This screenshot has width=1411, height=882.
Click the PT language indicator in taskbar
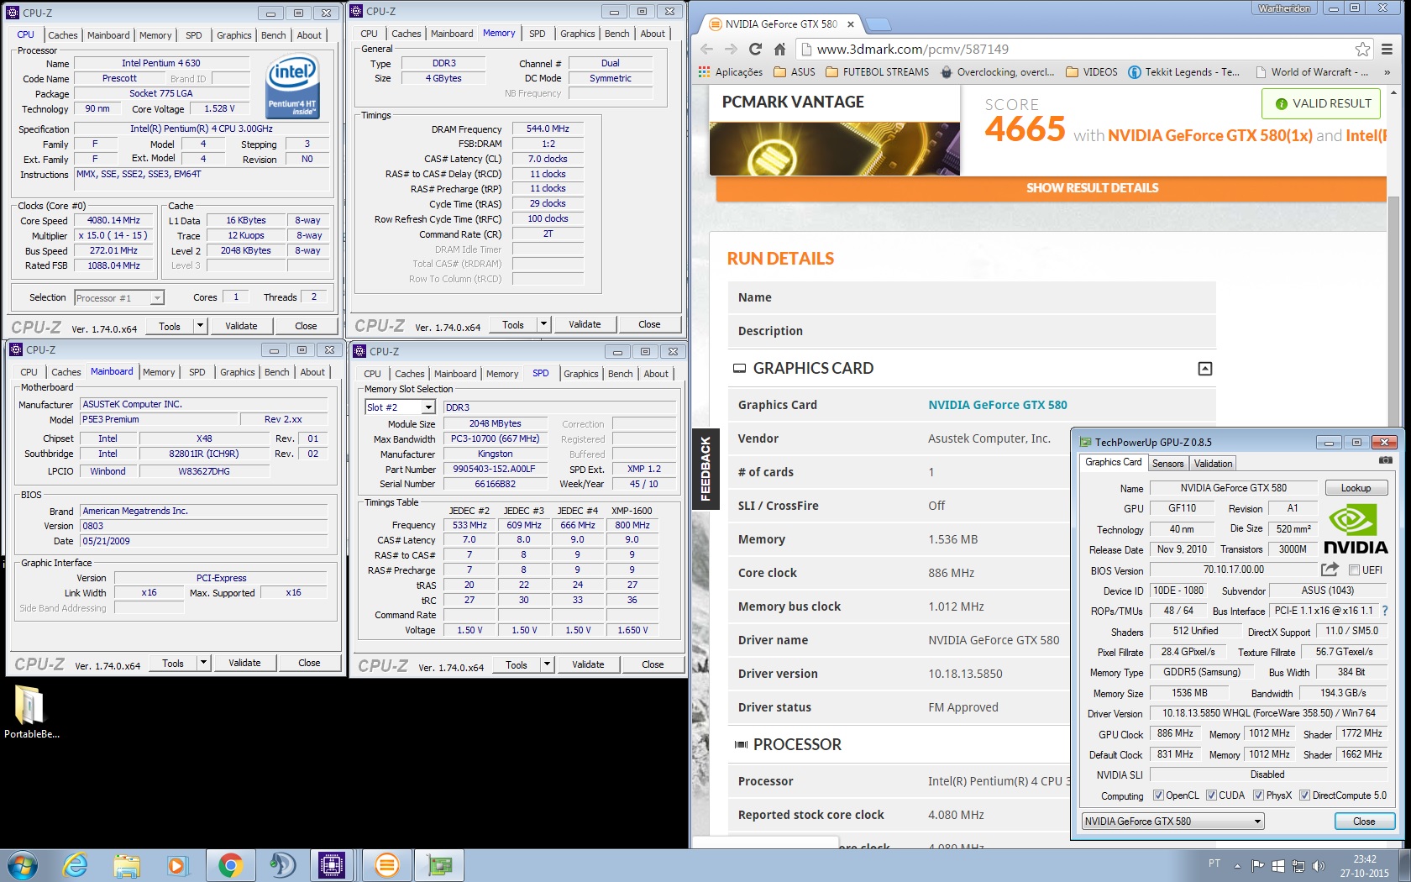(1214, 864)
